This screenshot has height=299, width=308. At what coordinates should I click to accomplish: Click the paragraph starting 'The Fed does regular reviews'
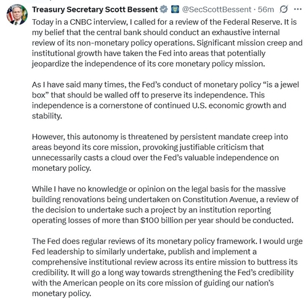click(x=167, y=267)
